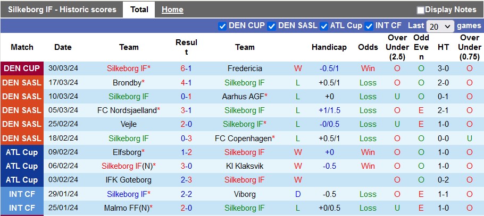Switch to the Home tab
This screenshot has height=216, width=484.
(172, 10)
